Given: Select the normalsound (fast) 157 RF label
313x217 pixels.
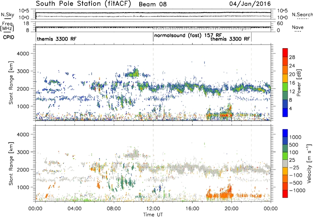Looking at the screenshot, I should (188, 35).
